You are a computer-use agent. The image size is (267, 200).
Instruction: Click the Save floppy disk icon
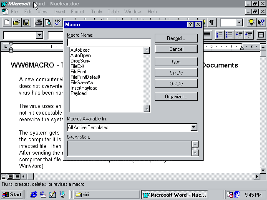pos(26,22)
